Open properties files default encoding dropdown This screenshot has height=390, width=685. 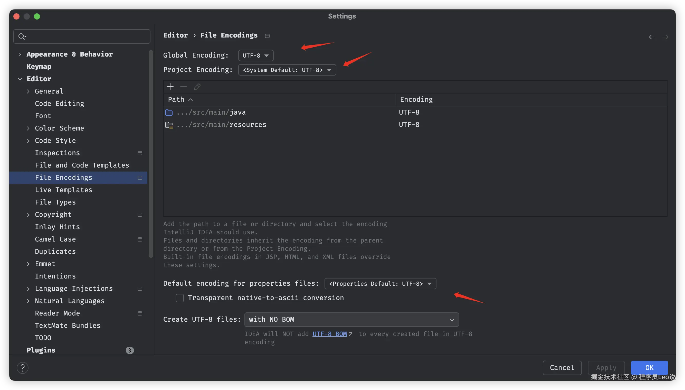tap(380, 284)
